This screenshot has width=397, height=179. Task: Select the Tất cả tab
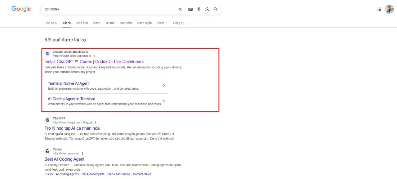[67, 23]
